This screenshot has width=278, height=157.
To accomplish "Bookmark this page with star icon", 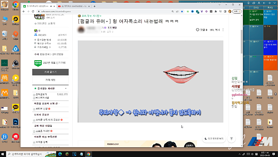I will click(182, 11).
